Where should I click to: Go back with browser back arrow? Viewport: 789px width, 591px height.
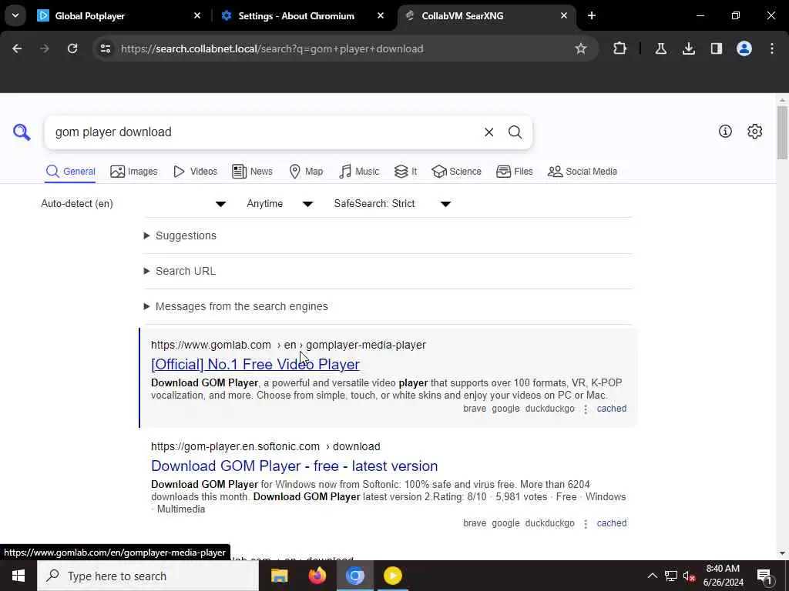click(x=17, y=48)
